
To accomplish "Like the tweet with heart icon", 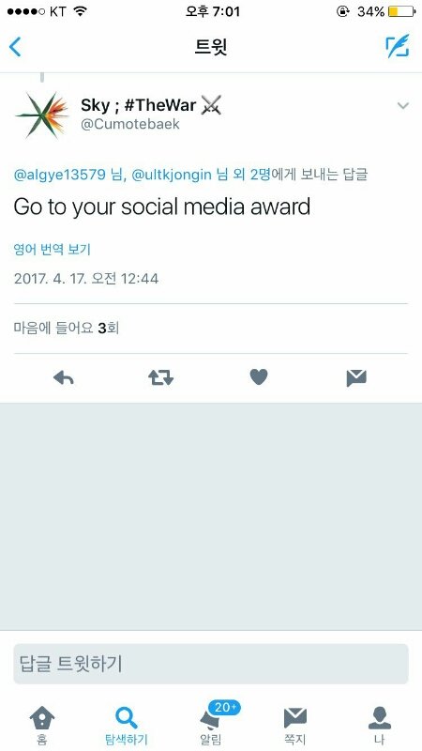I will [x=259, y=377].
